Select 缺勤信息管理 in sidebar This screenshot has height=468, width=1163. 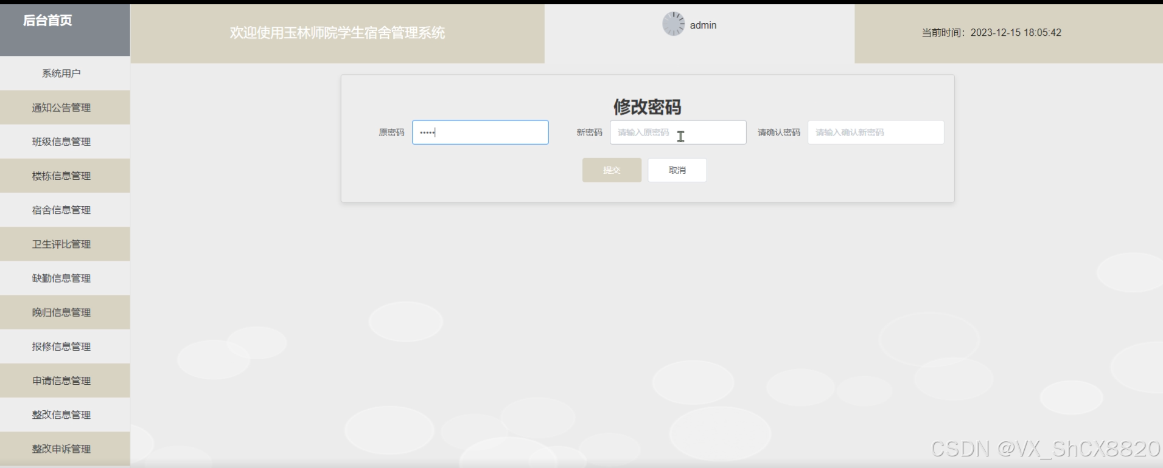point(65,278)
